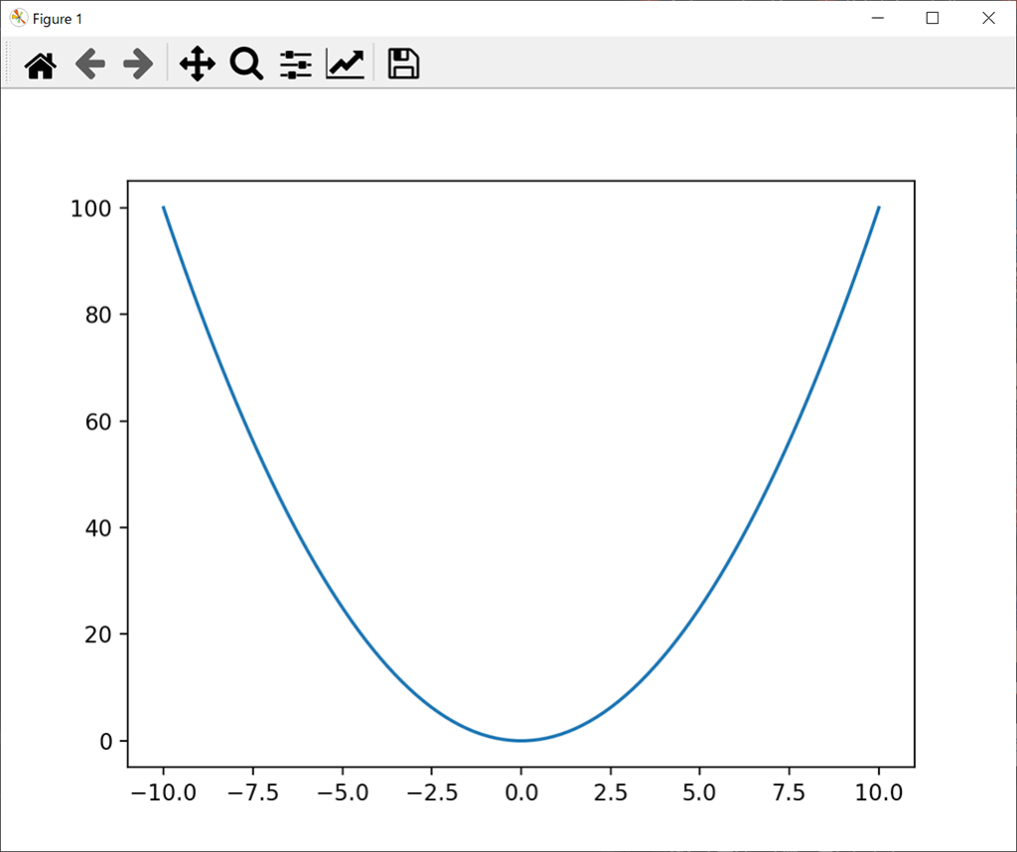1017x852 pixels.
Task: Reset plot to original view with Home
Action: pos(40,66)
